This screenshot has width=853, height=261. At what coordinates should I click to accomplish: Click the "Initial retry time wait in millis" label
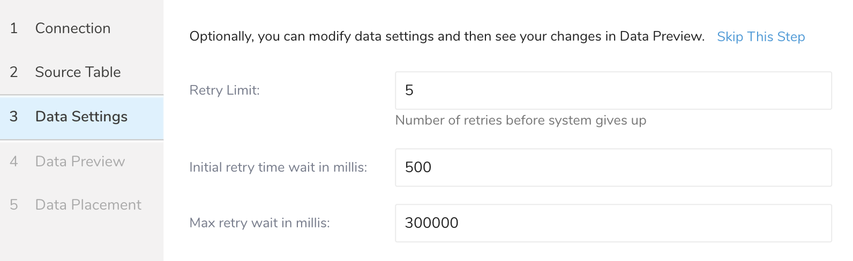click(x=278, y=167)
